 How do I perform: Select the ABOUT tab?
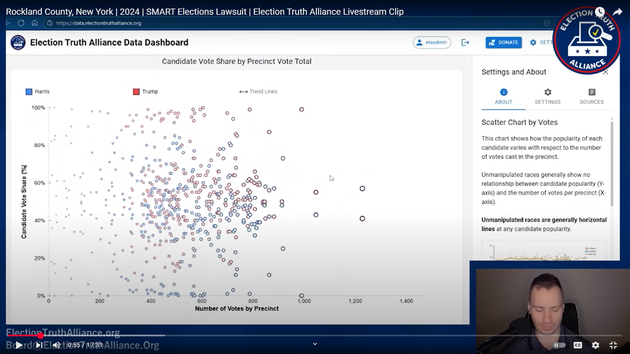pos(503,96)
